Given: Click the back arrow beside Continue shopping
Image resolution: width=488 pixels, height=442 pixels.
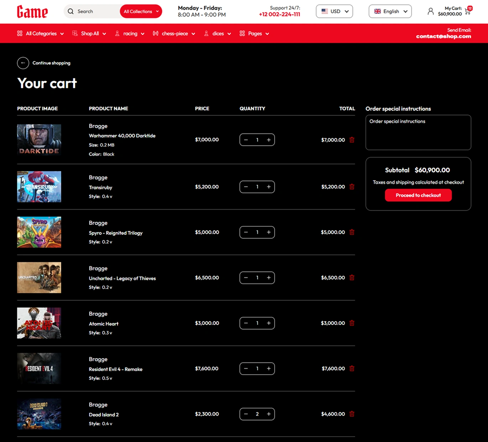Looking at the screenshot, I should pos(23,63).
